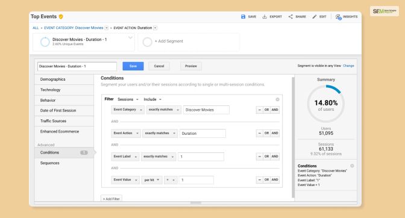The image size is (405, 218).
Task: Open the Insights panel
Action: 347,17
